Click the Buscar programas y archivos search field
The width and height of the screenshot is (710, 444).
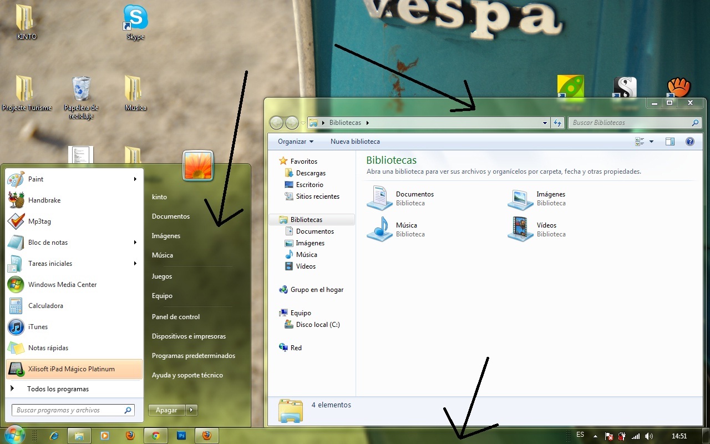point(67,410)
